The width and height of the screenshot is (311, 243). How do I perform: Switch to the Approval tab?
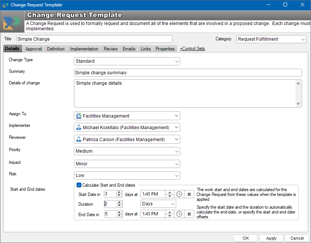coord(33,49)
